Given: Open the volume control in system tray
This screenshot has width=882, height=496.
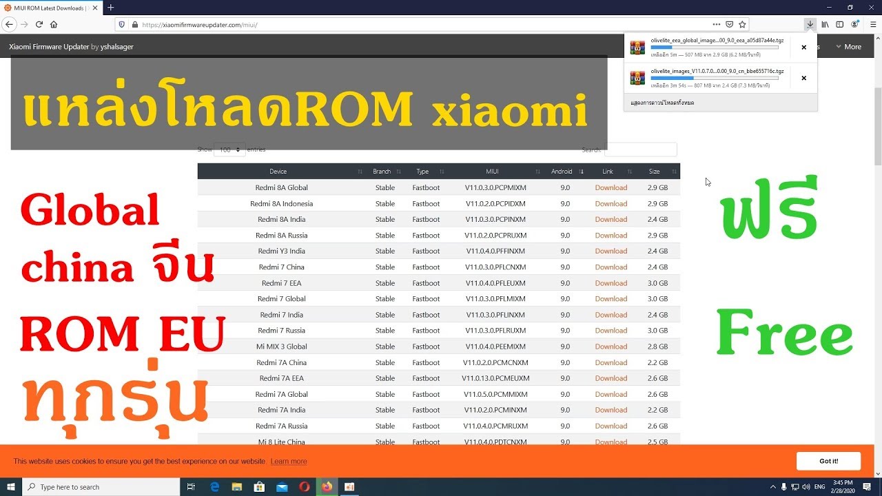Looking at the screenshot, I should 805,487.
